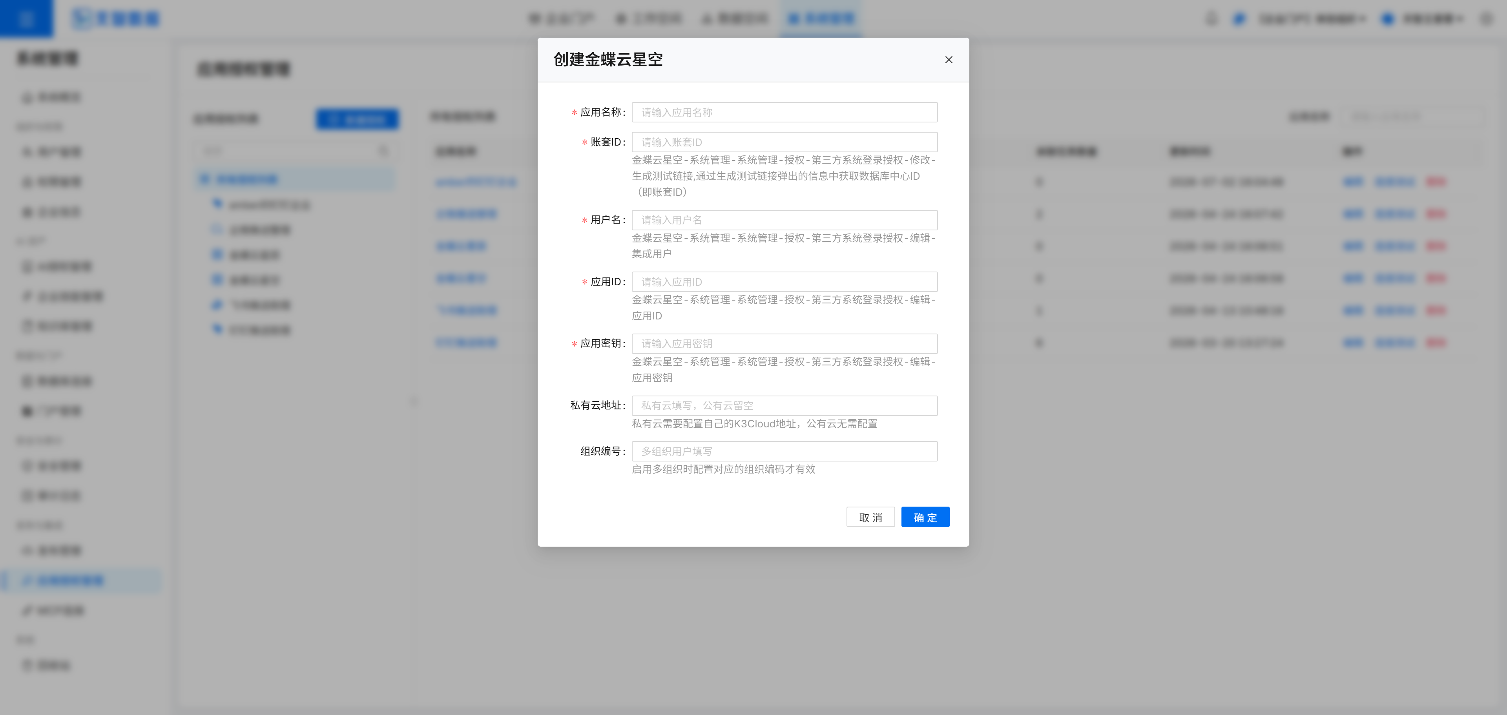Focus the 私有云地址 input field
The width and height of the screenshot is (1507, 715).
[785, 405]
